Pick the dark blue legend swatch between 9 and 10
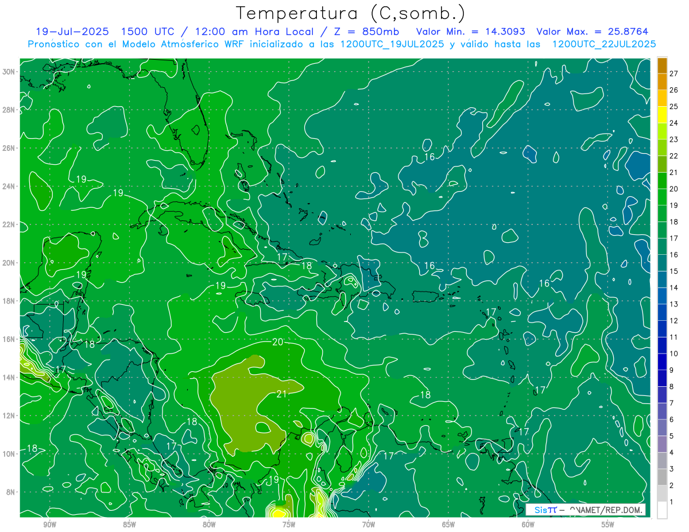Viewport: 689px width, 532px height. (662, 362)
